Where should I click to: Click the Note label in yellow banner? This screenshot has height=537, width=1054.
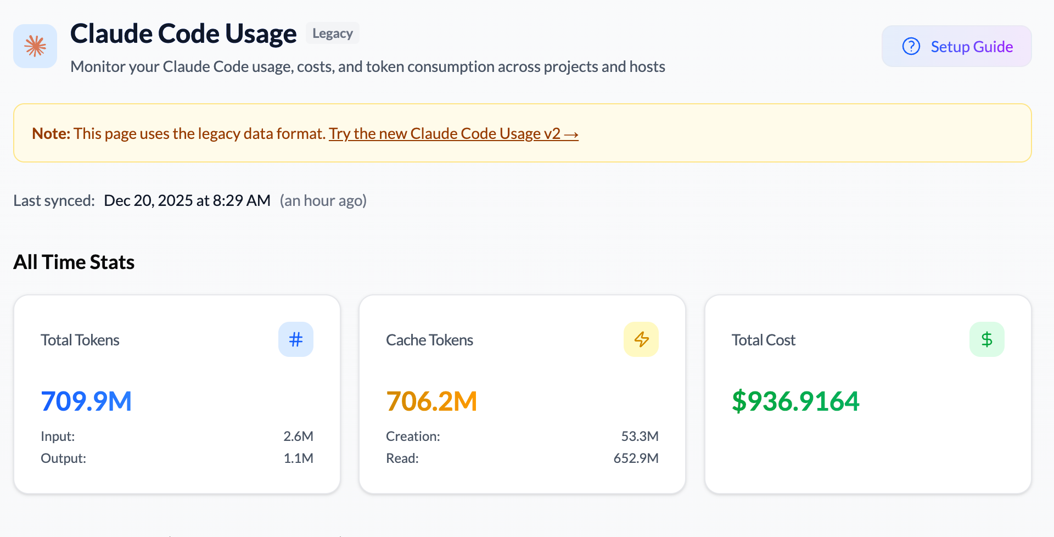[51, 133]
